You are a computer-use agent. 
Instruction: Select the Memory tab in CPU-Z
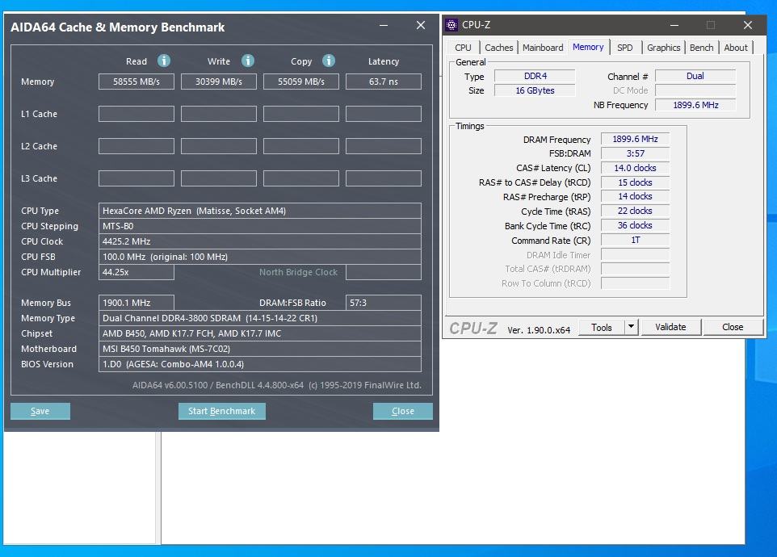point(588,47)
